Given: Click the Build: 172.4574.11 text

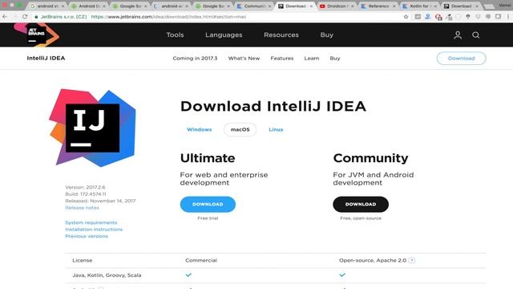Looking at the screenshot, I should (x=86, y=194).
